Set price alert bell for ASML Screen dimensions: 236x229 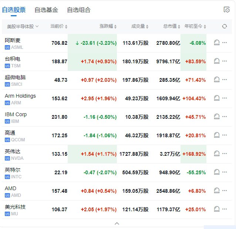[217, 43]
